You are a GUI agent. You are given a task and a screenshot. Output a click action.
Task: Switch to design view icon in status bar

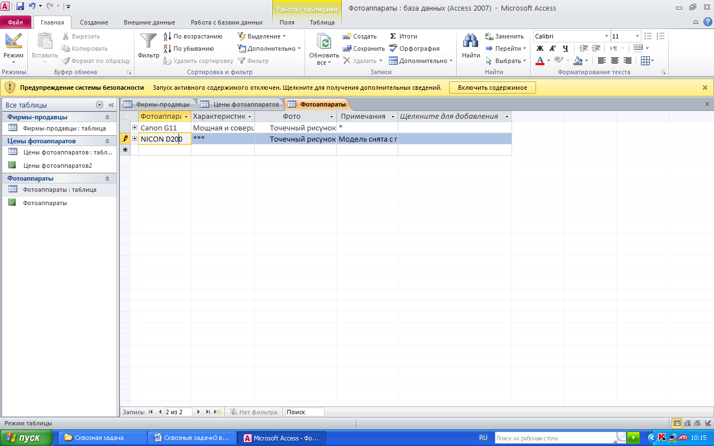(x=708, y=423)
